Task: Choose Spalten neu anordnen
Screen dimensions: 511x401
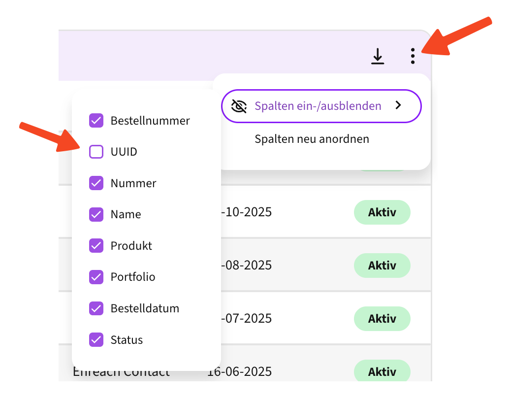Action: 312,139
